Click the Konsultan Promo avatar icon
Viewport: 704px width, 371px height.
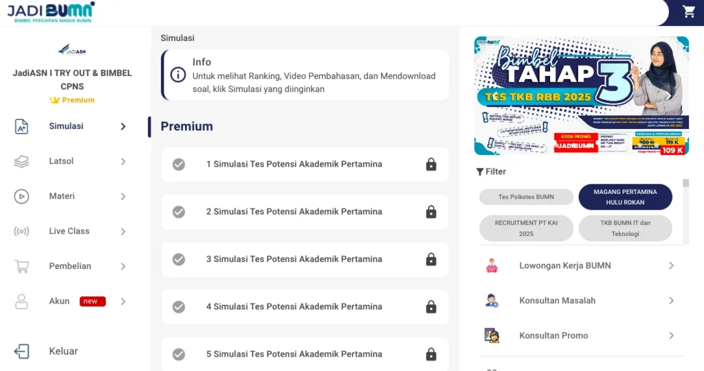click(492, 335)
